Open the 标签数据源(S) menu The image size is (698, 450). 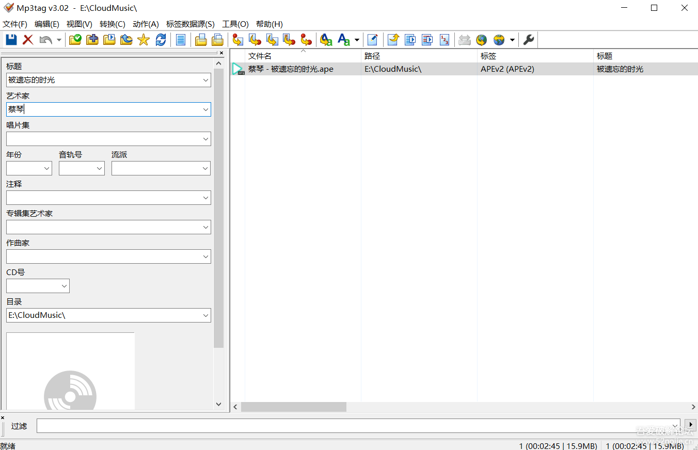(191, 24)
